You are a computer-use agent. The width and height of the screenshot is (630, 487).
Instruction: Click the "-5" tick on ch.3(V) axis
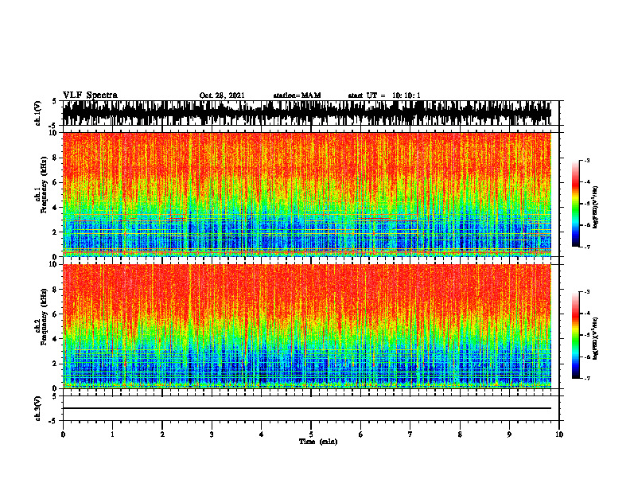[53, 421]
